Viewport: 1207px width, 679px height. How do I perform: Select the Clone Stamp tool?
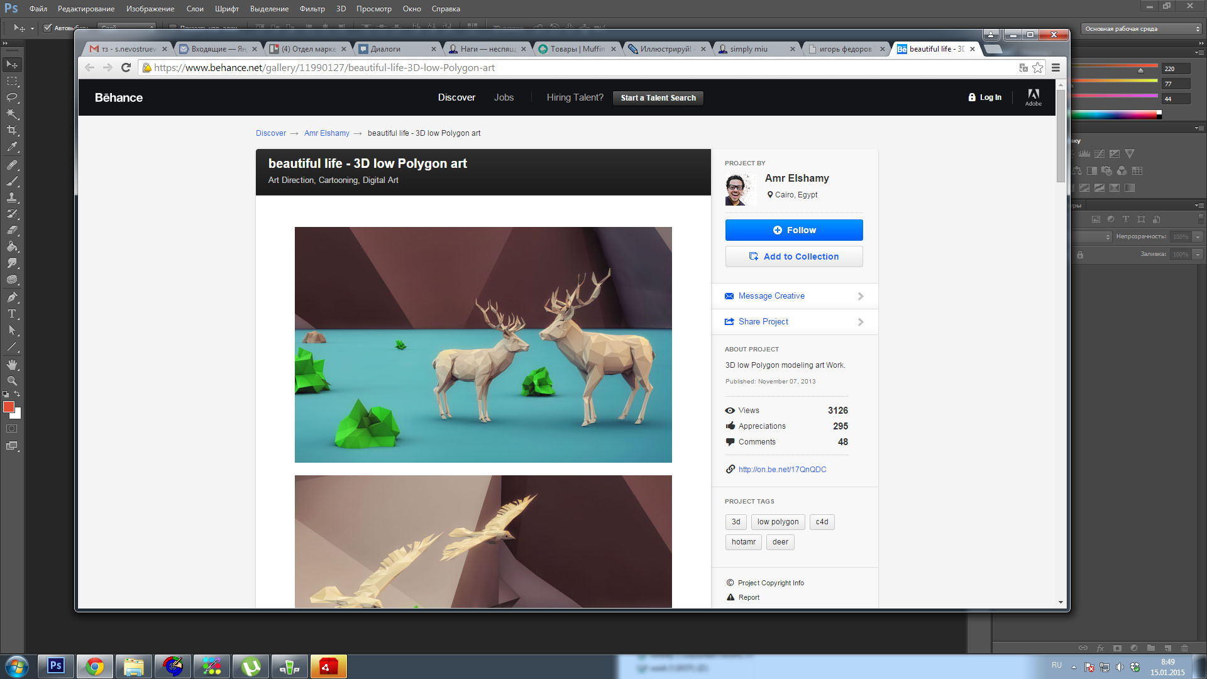[x=12, y=197]
